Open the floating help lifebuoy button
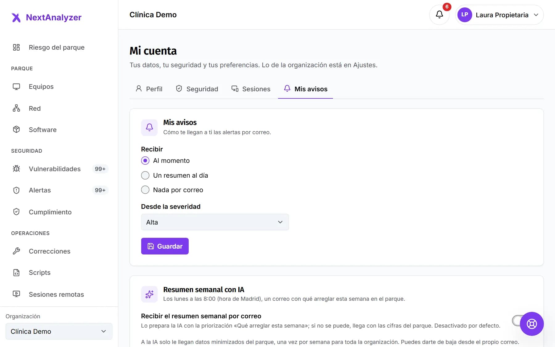The width and height of the screenshot is (555, 347). pos(532,324)
